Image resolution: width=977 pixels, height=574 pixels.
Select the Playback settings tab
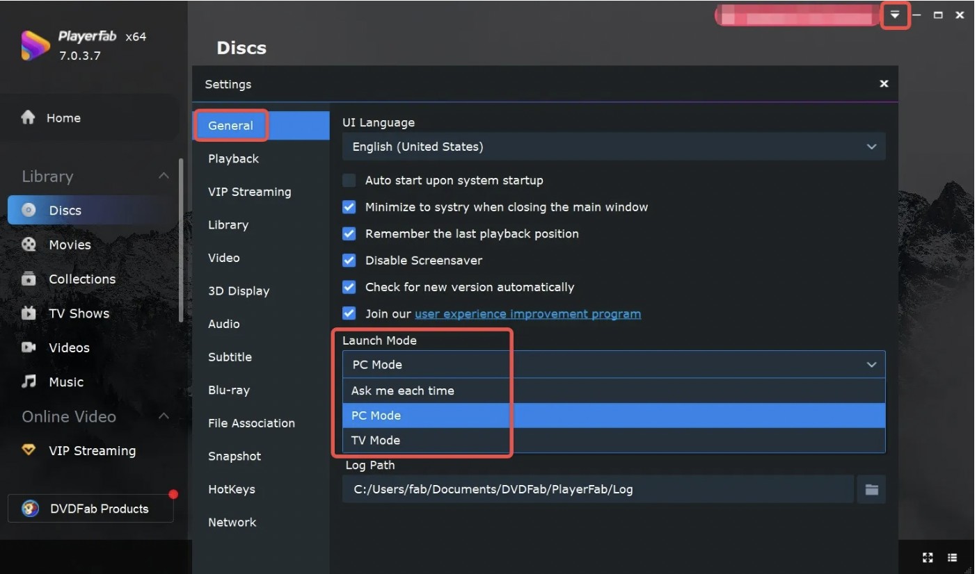pyautogui.click(x=233, y=158)
